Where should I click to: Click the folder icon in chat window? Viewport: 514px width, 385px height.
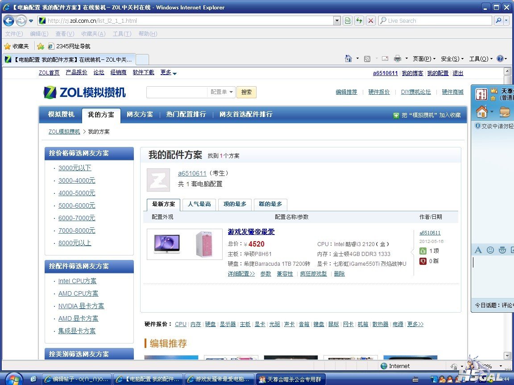[505, 112]
